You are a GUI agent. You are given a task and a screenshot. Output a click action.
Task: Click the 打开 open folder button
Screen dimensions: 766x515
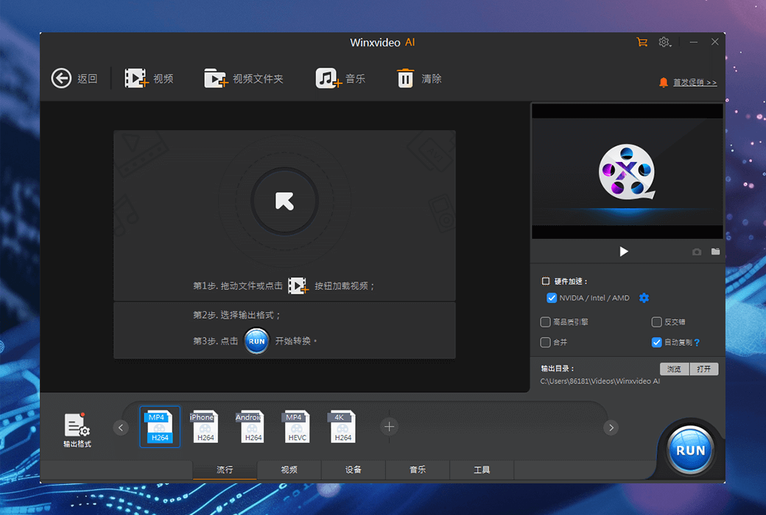(x=704, y=369)
